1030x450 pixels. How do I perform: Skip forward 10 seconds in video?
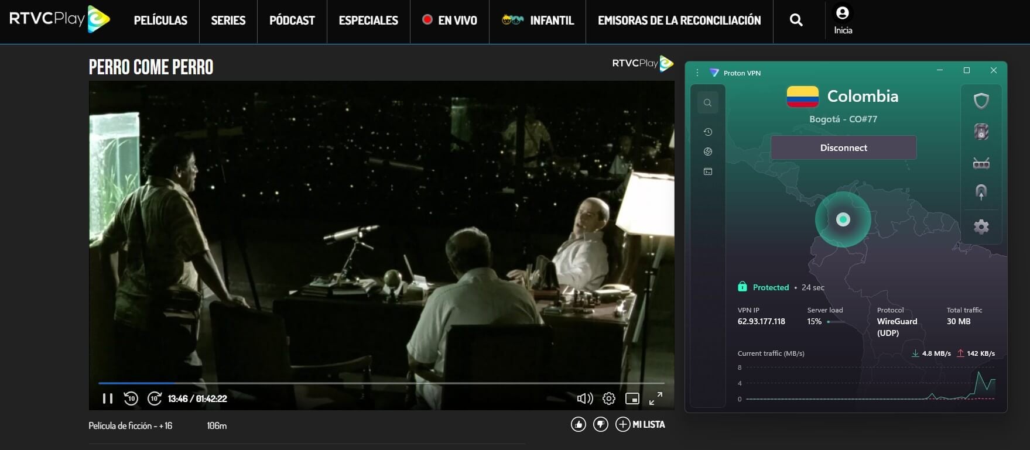click(x=155, y=399)
